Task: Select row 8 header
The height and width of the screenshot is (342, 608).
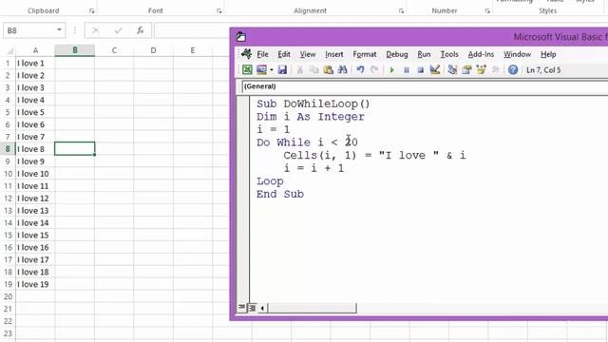Action: 8,149
